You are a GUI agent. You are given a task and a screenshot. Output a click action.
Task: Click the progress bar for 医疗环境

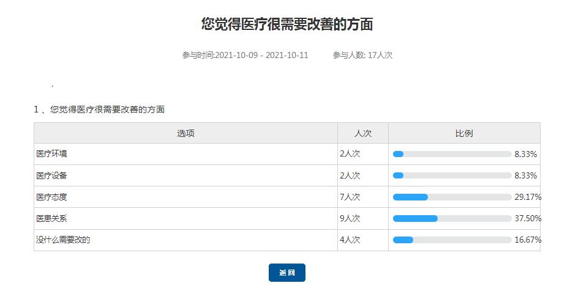tap(452, 154)
